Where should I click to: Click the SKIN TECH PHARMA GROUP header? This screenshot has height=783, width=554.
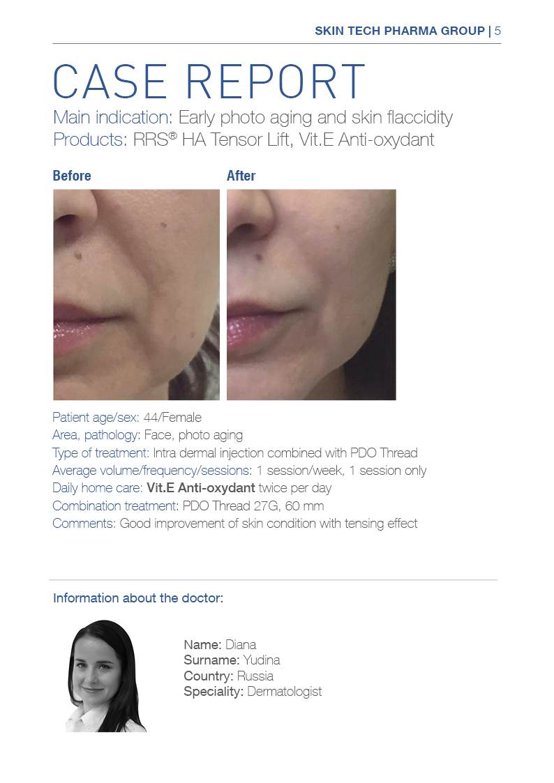click(x=400, y=31)
